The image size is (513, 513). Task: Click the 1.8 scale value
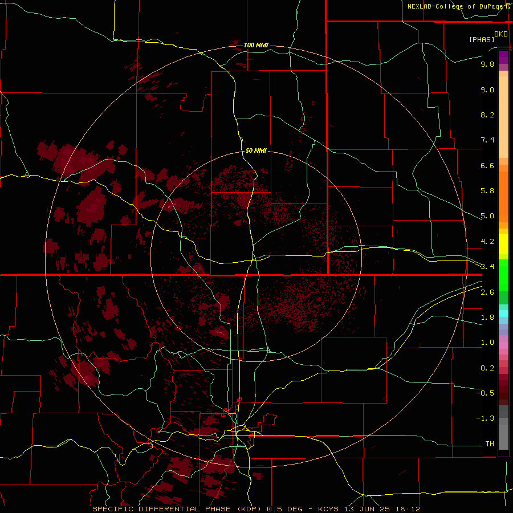487,317
